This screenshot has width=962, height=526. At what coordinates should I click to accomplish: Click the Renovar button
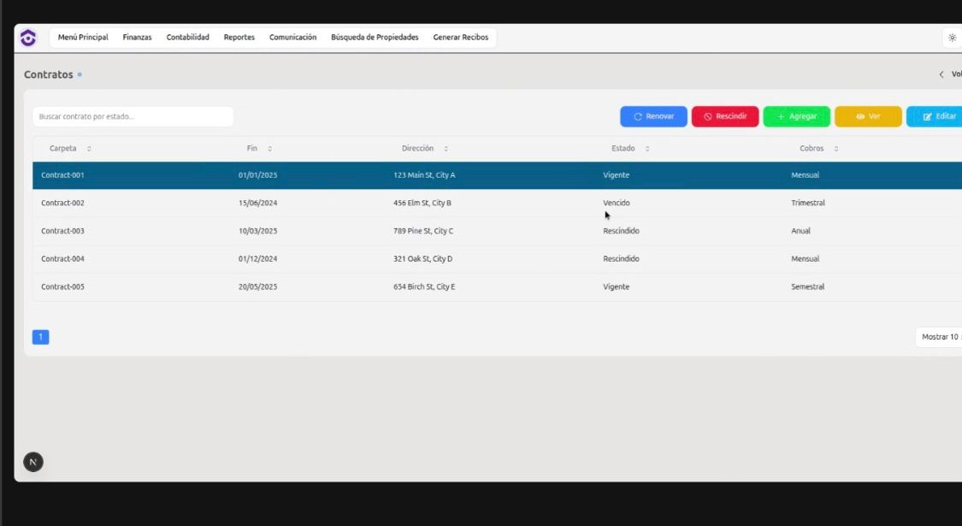653,116
